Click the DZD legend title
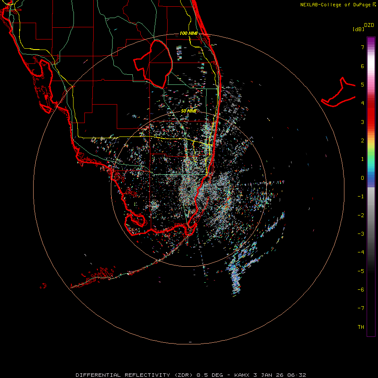 (369, 25)
